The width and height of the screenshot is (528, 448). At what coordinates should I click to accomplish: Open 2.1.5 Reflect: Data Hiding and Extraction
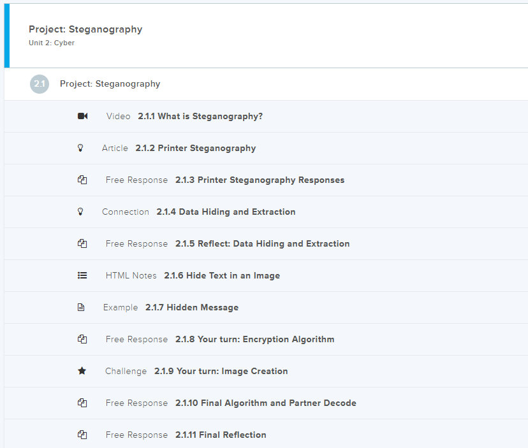[262, 244]
